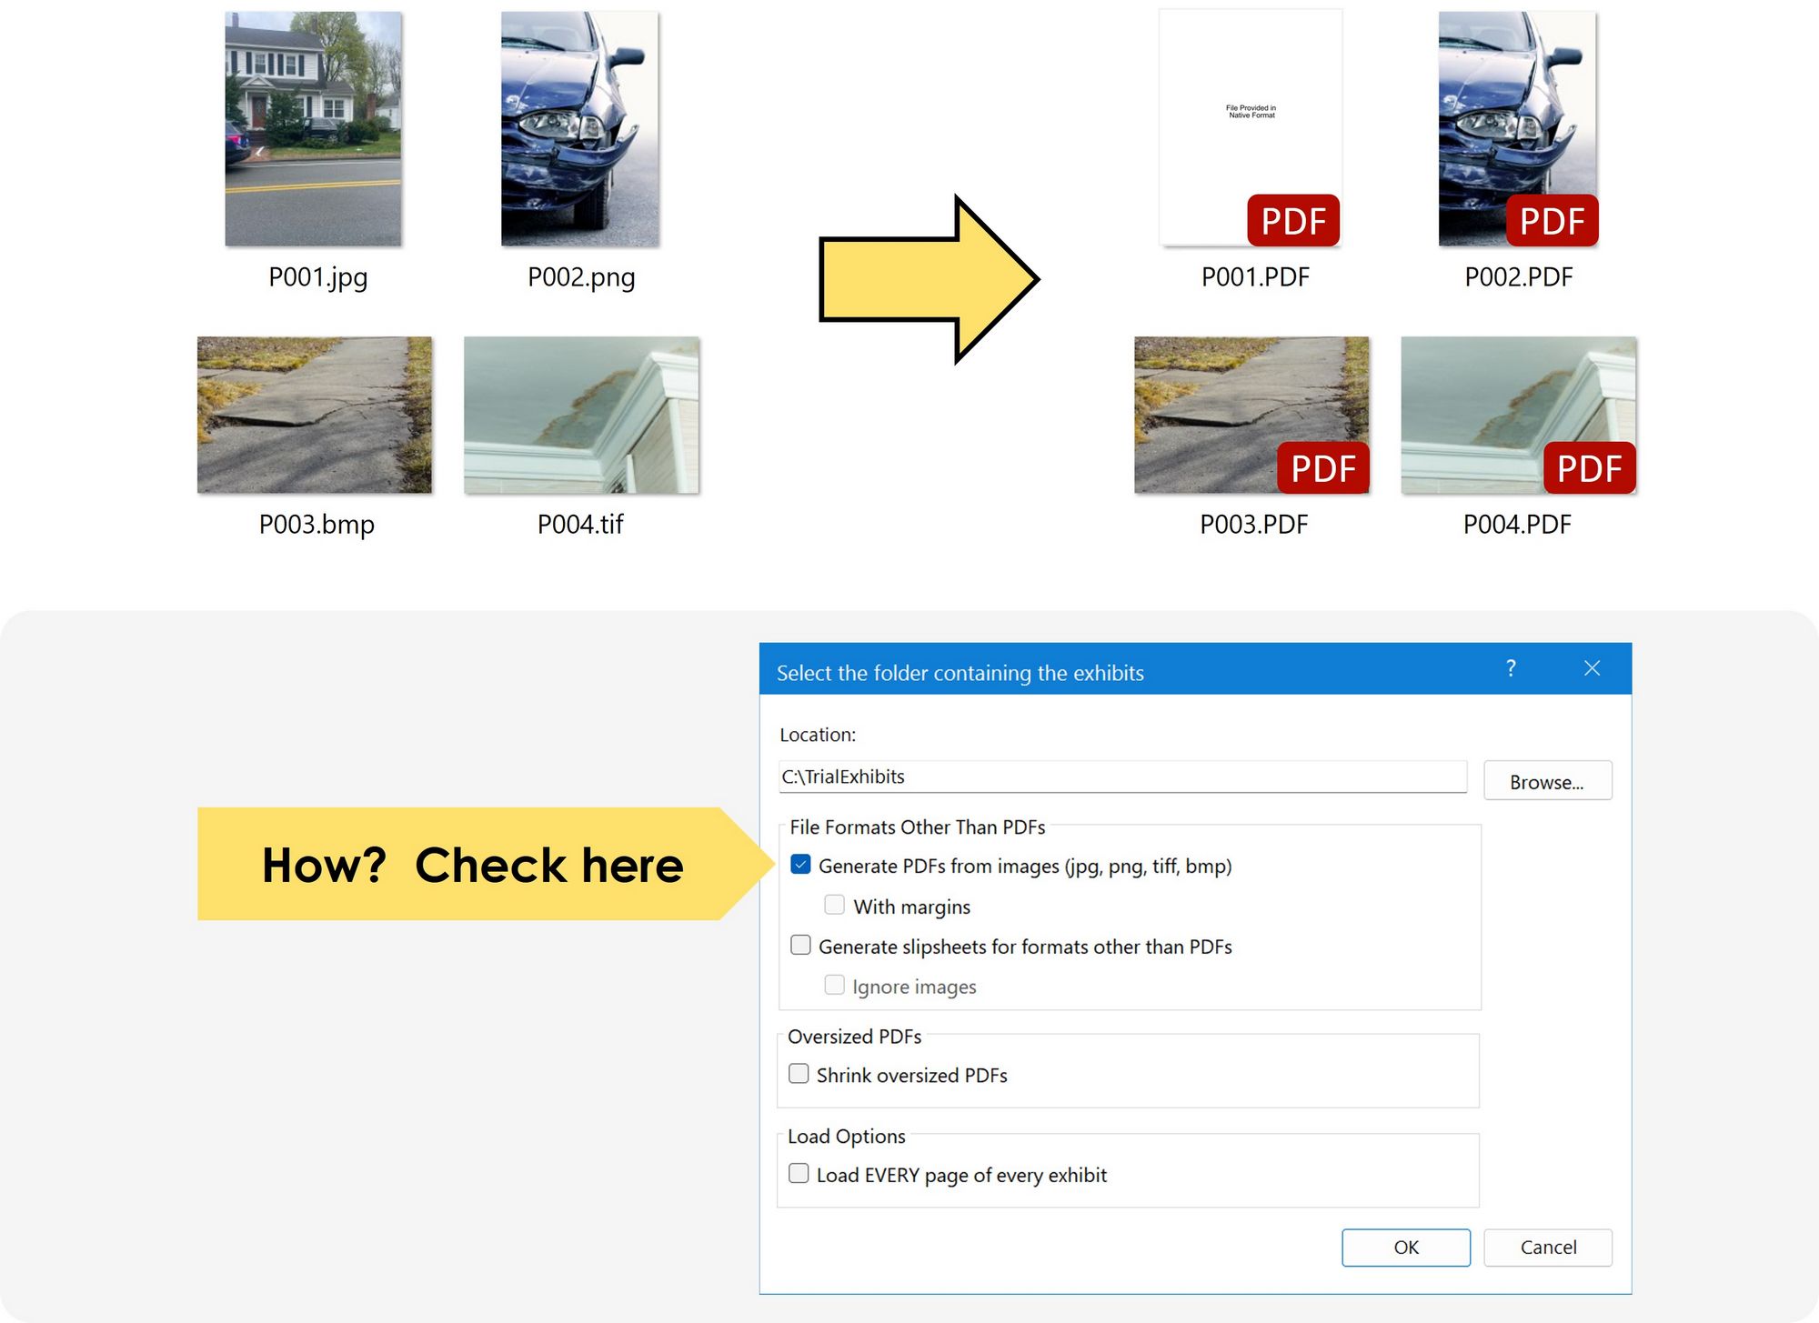Click Cancel to dismiss the dialog

pyautogui.click(x=1548, y=1247)
